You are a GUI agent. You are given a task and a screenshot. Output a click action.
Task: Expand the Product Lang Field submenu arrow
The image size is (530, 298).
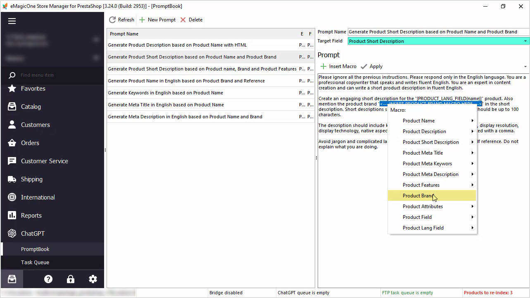point(472,228)
